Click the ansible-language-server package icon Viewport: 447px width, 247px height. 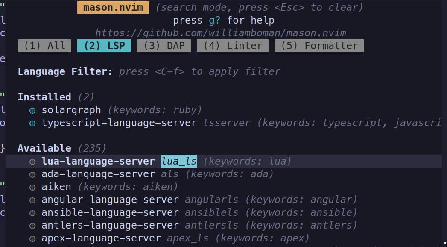pyautogui.click(x=32, y=213)
